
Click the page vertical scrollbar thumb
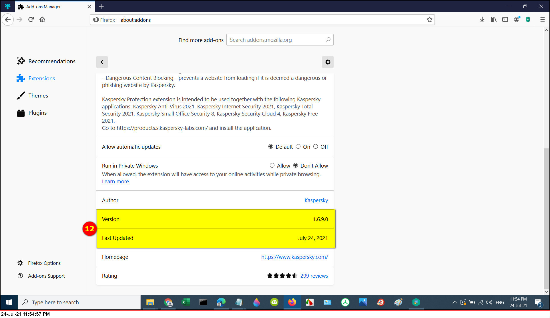546,219
